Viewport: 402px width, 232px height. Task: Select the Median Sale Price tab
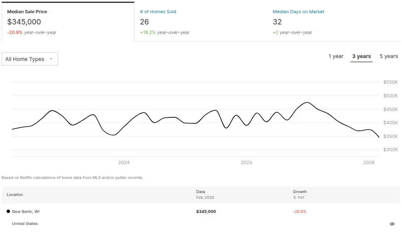(68, 22)
